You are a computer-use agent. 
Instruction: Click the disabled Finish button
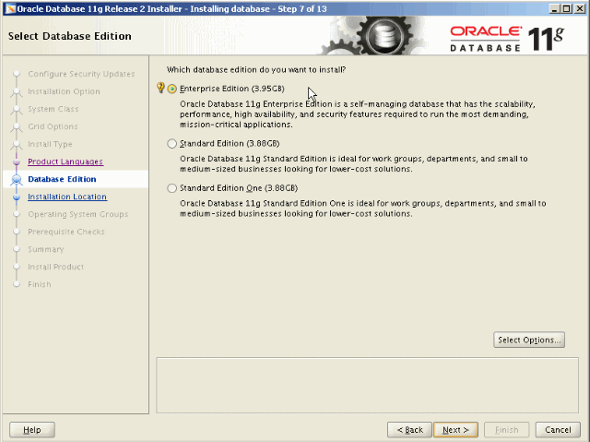pyautogui.click(x=506, y=430)
